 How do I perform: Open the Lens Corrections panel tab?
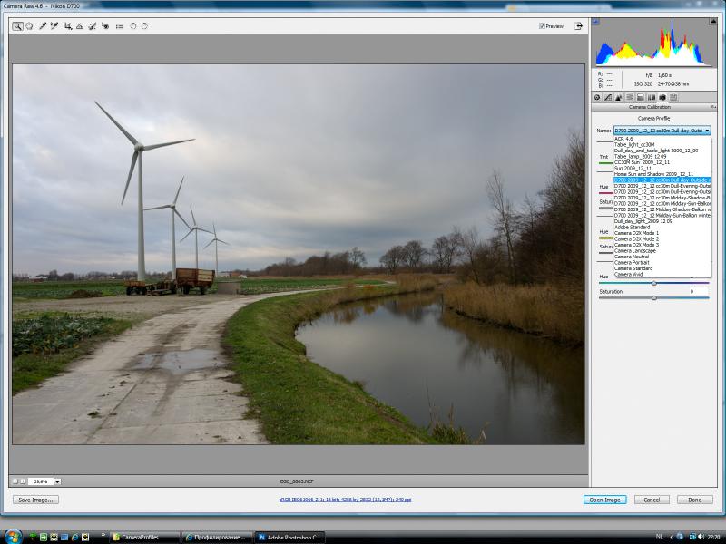(x=652, y=98)
